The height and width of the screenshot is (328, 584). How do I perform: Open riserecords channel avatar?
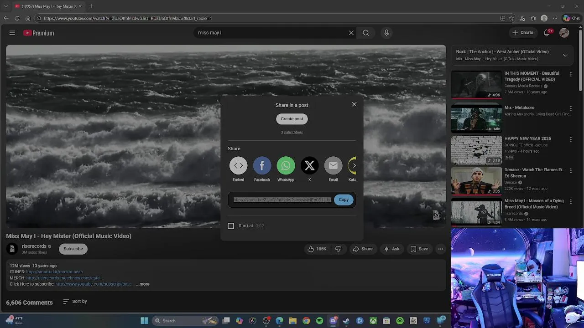pyautogui.click(x=12, y=249)
